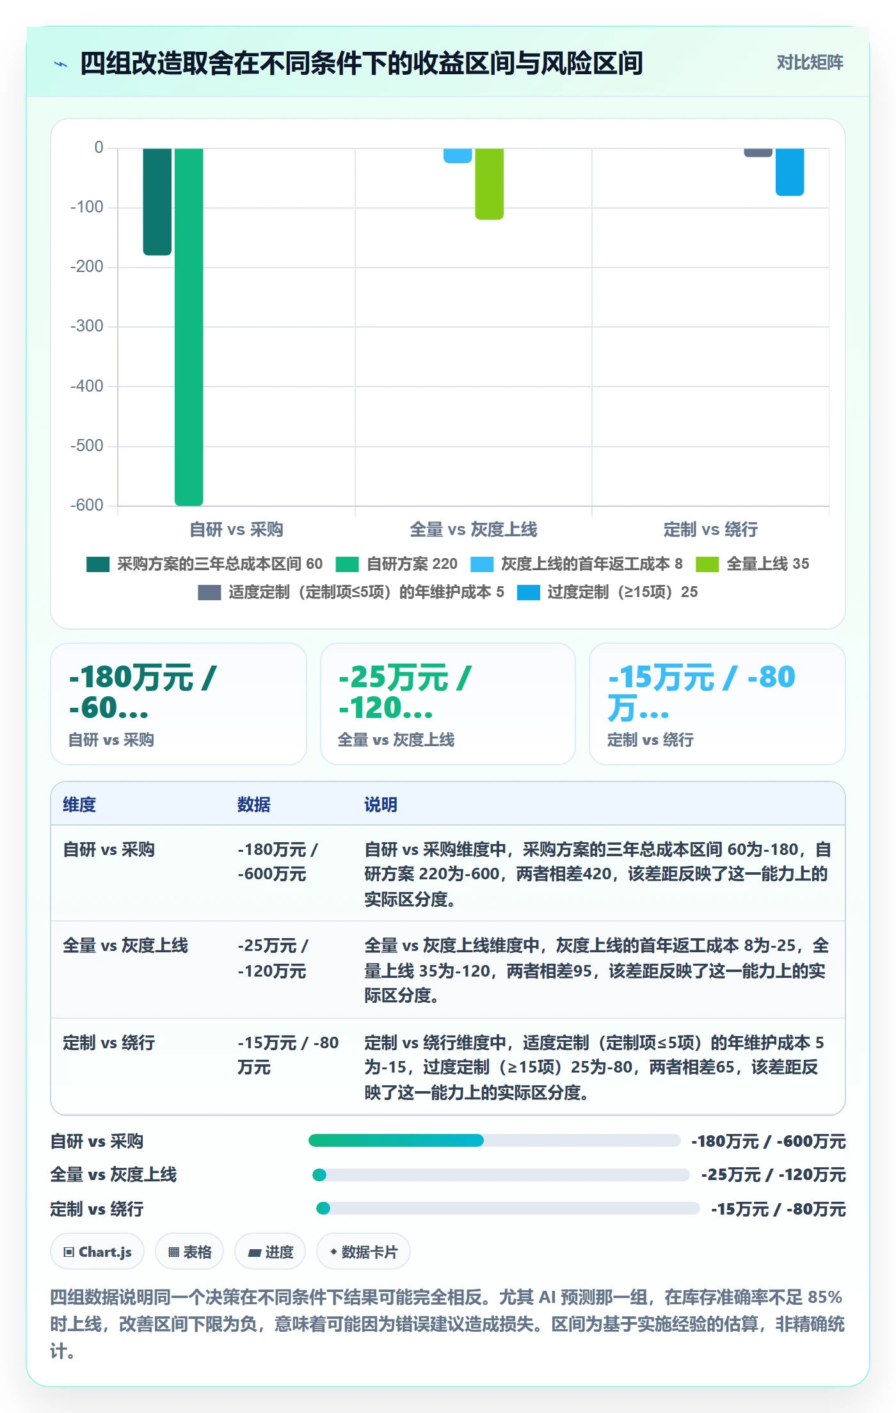The image size is (896, 1413).
Task: Click the tall green 自研方案 bar
Action: pyautogui.click(x=189, y=326)
